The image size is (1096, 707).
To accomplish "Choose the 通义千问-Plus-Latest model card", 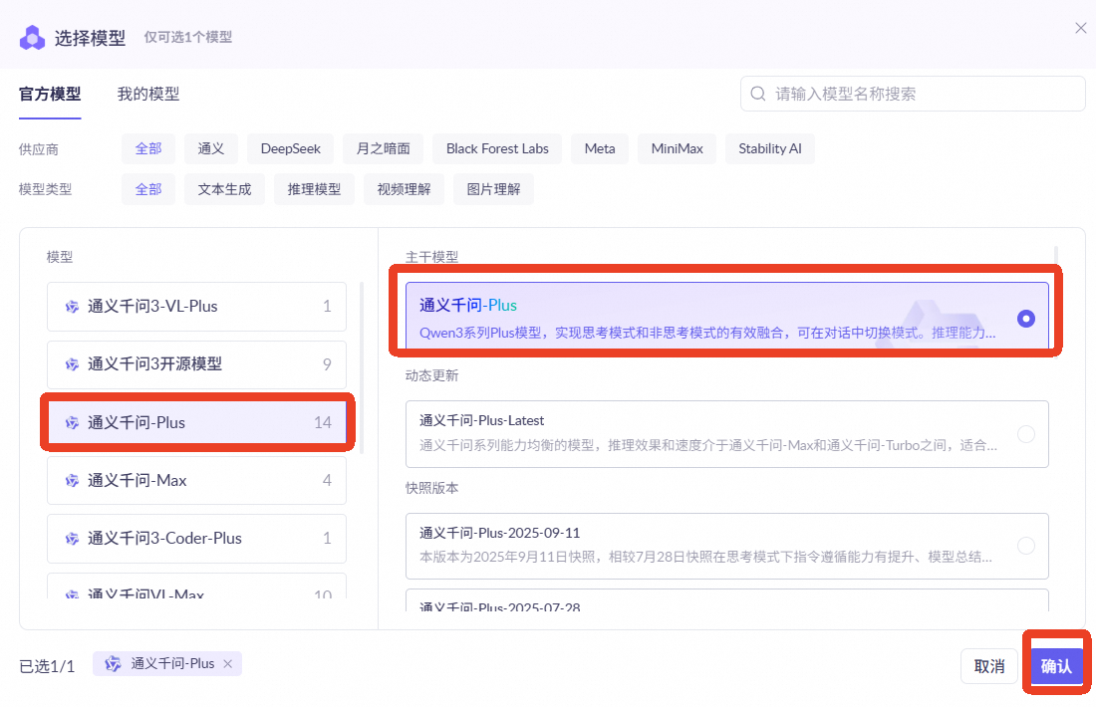I will point(727,434).
